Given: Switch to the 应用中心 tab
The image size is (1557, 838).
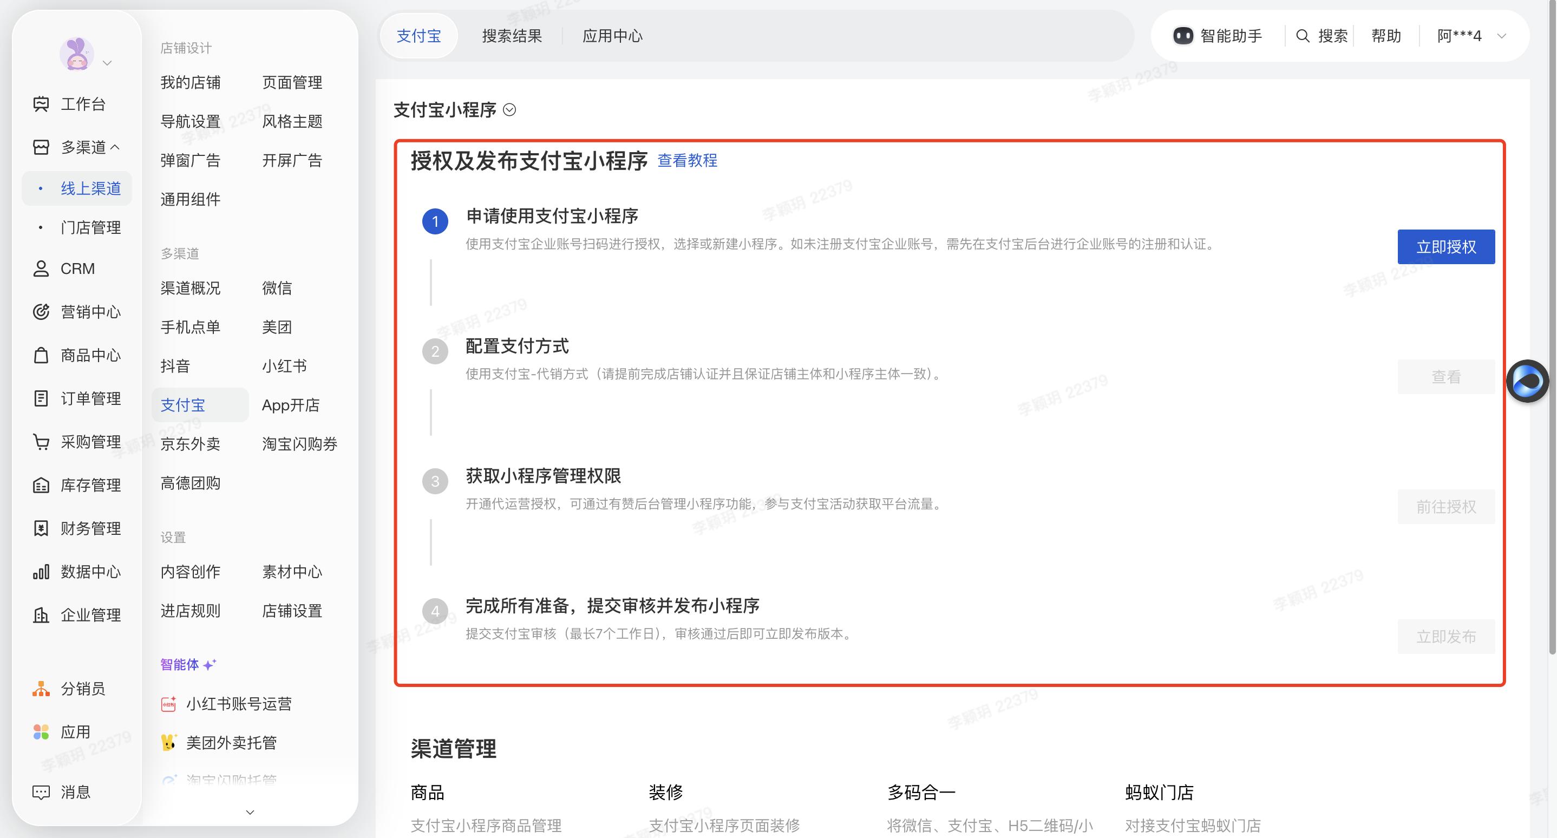Looking at the screenshot, I should coord(612,36).
